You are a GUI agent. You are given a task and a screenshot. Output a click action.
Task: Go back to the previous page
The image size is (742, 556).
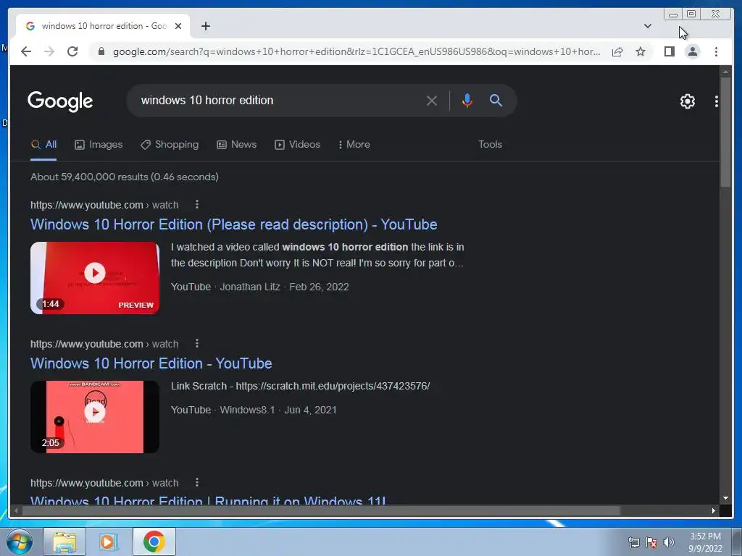tap(26, 51)
